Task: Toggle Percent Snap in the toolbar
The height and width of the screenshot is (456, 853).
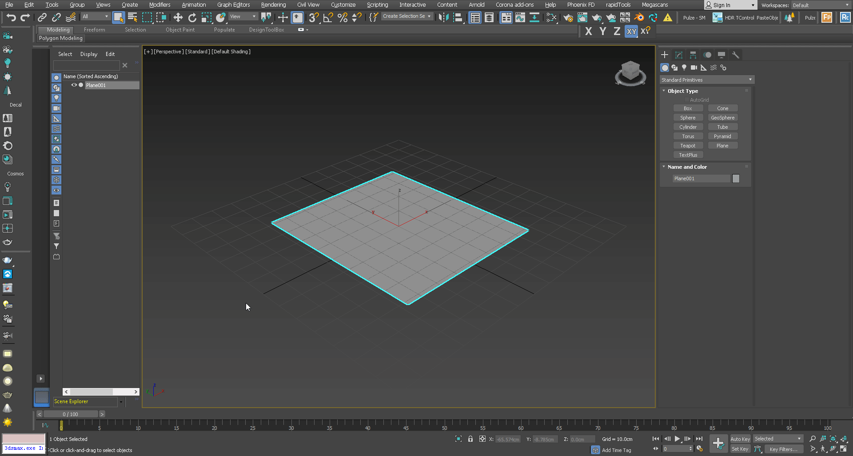Action: point(342,17)
